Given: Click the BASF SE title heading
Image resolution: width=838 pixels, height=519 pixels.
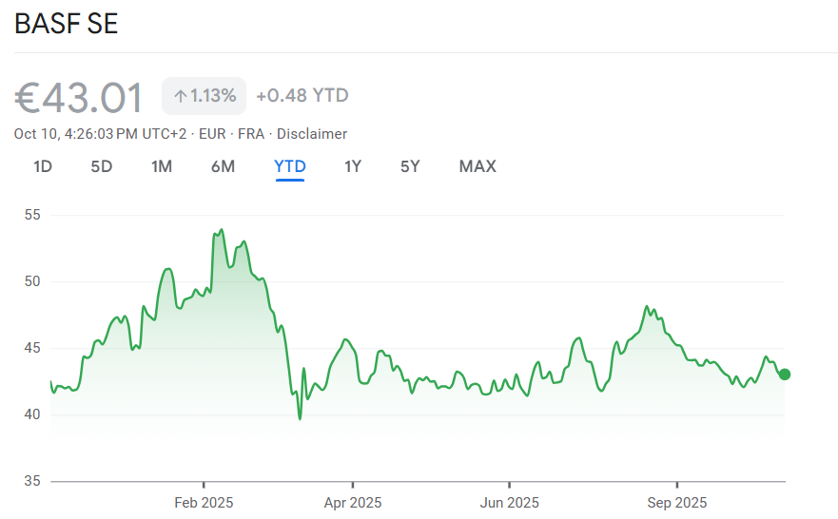Looking at the screenshot, I should [x=67, y=25].
